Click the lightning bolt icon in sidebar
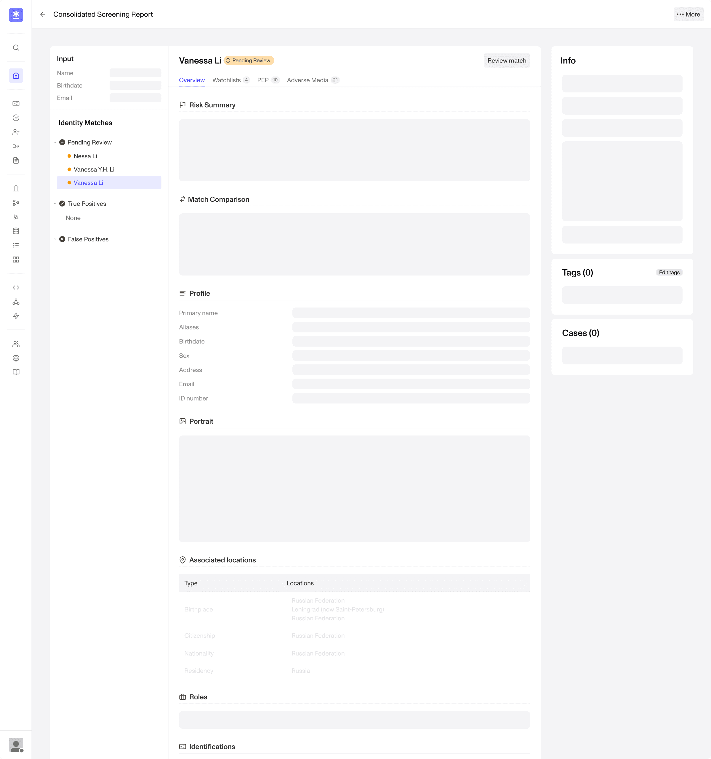This screenshot has width=711, height=759. (16, 316)
